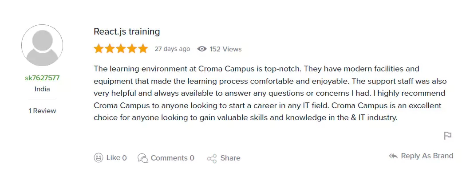
Task: Click the reply arrows icon
Action: coord(393,156)
